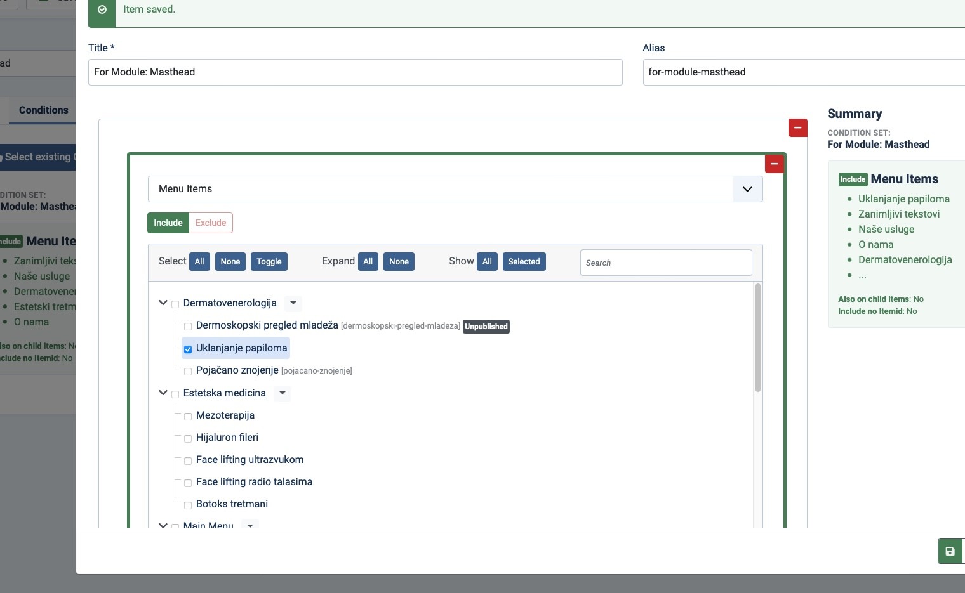The image size is (965, 593).
Task: Tick the Estetska medicina parent checkbox
Action: tap(175, 394)
